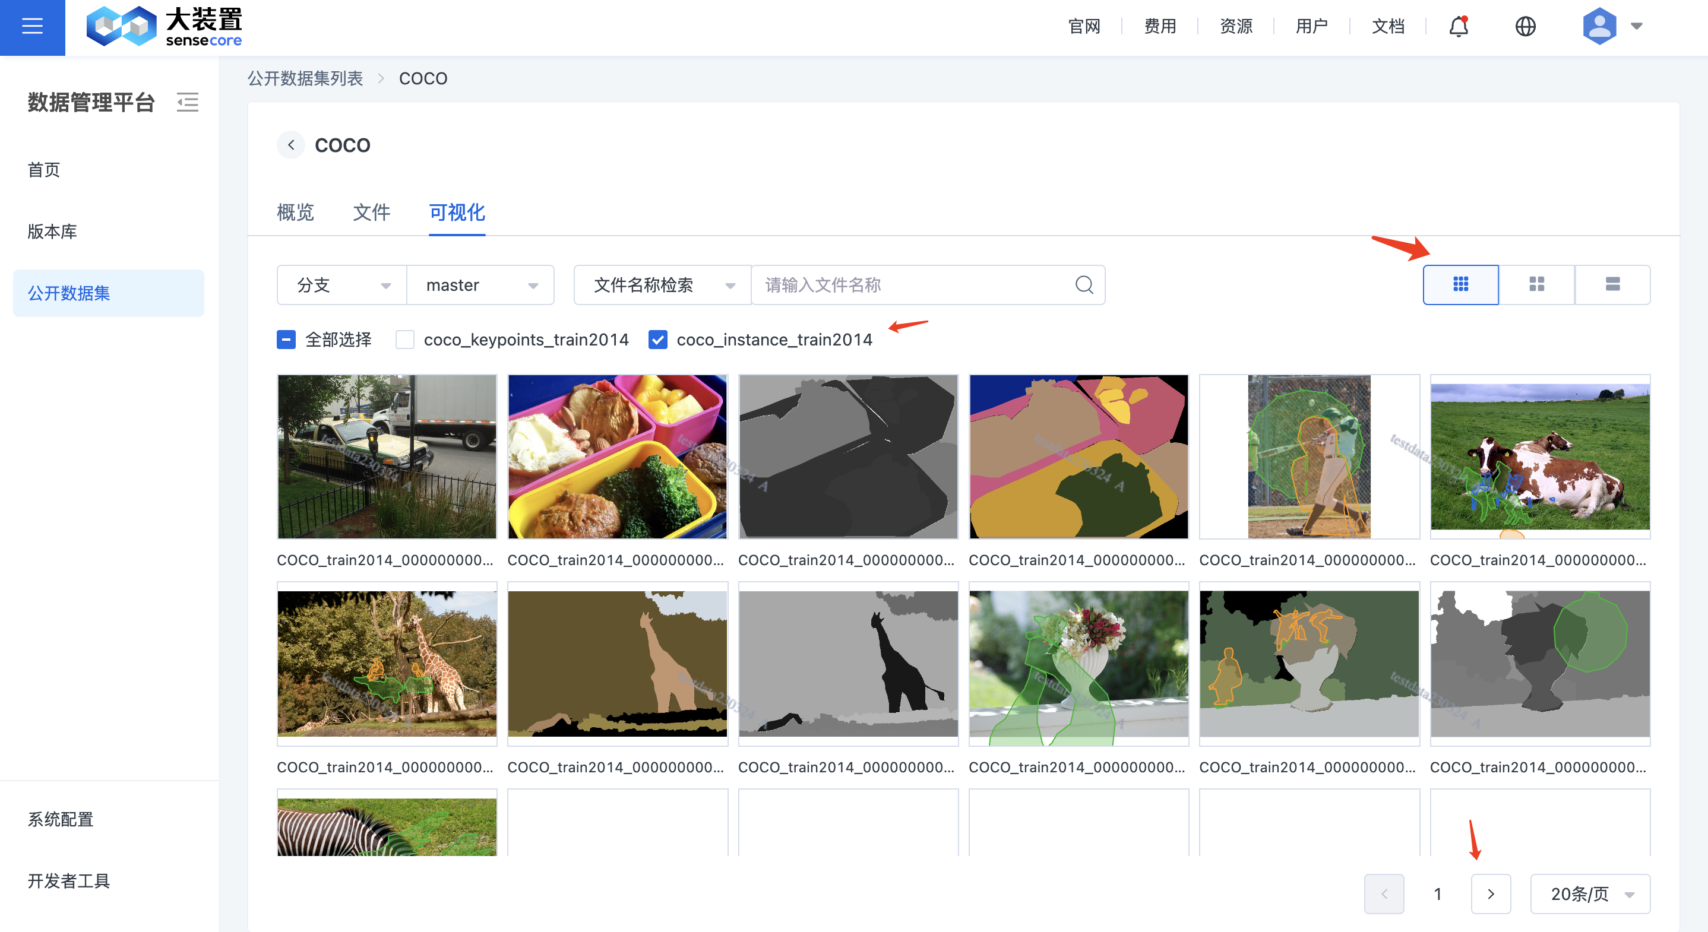
Task: Open 公开数据集列表 breadcrumb link
Action: click(x=306, y=78)
